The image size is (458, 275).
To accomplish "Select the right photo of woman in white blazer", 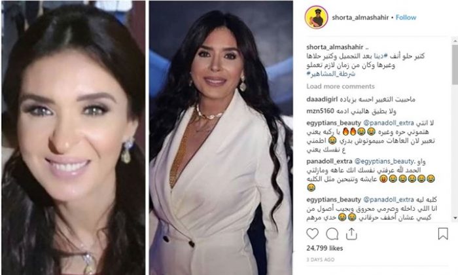I will tap(221, 138).
